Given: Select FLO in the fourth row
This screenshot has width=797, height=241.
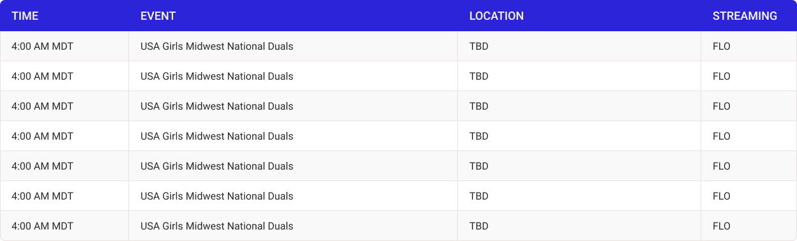Looking at the screenshot, I should click(x=722, y=136).
